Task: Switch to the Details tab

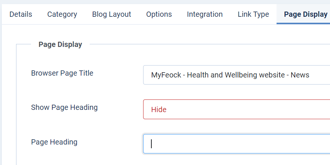Action: (21, 15)
